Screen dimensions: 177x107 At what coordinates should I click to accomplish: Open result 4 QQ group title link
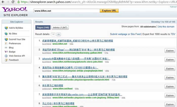[70, 68]
